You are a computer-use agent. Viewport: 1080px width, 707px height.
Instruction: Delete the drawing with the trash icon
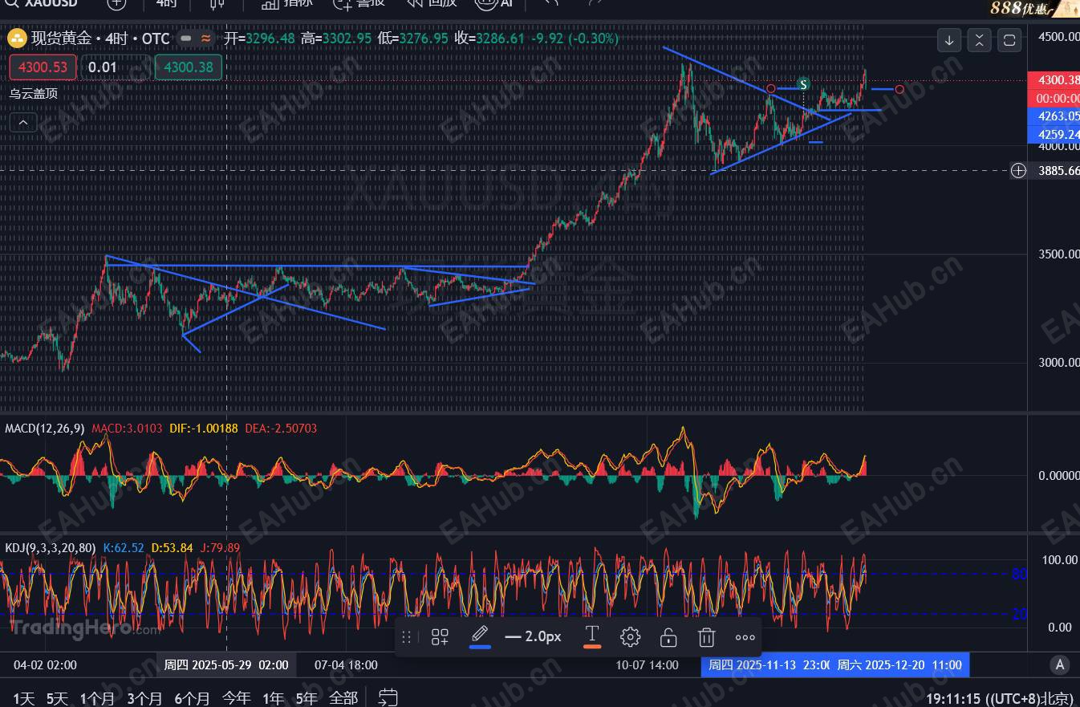(x=706, y=637)
